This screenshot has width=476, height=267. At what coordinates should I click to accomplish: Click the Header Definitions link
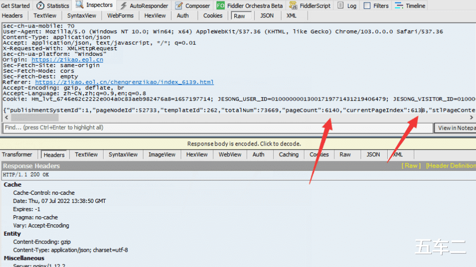tap(451, 166)
